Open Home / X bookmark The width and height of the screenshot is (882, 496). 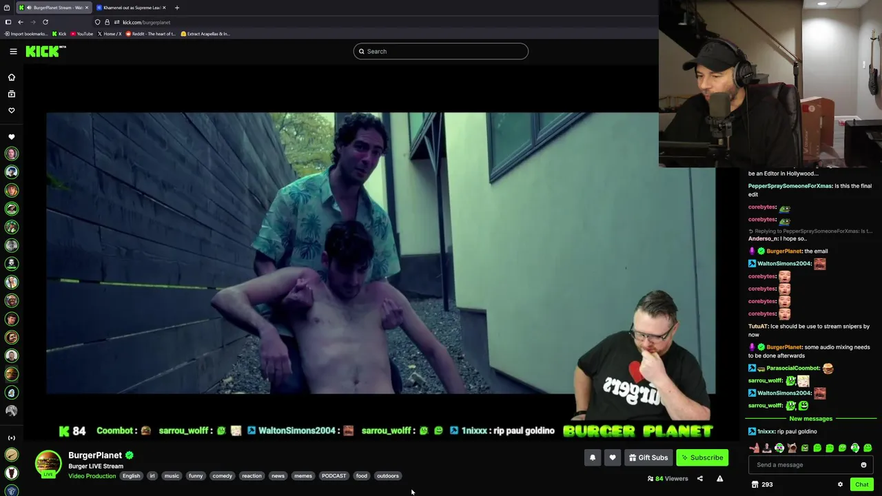[x=110, y=34]
